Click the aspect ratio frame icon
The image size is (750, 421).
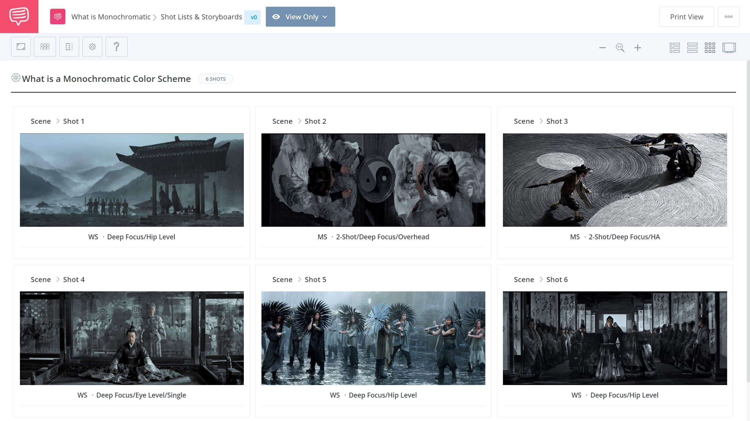click(21, 47)
